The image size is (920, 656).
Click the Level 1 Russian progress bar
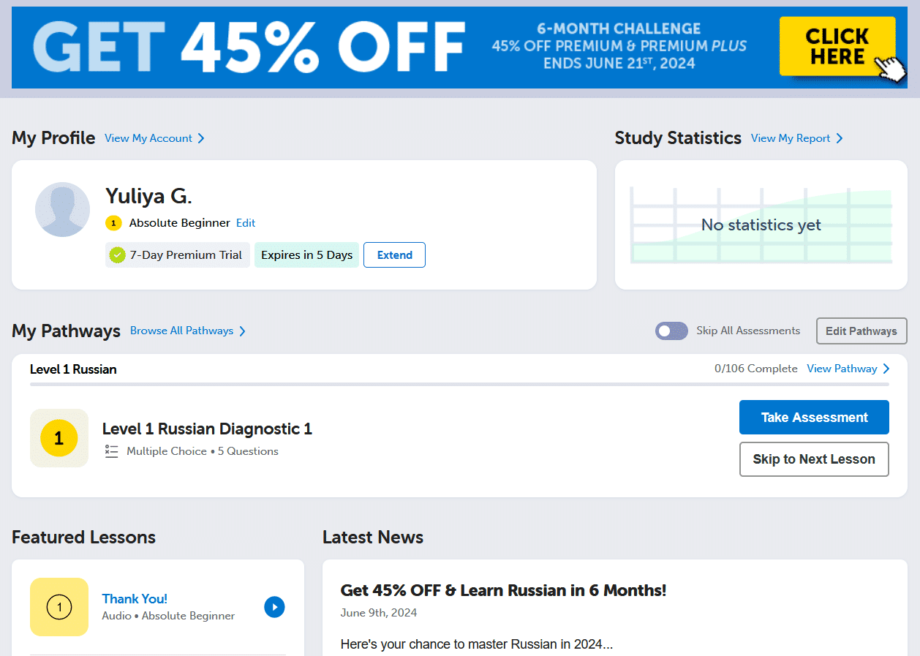click(459, 384)
